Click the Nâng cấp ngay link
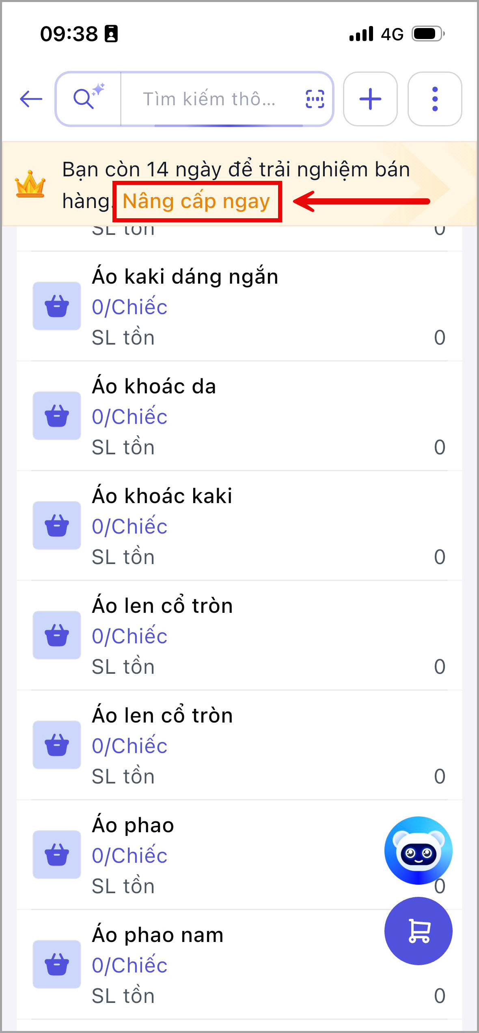 196,201
